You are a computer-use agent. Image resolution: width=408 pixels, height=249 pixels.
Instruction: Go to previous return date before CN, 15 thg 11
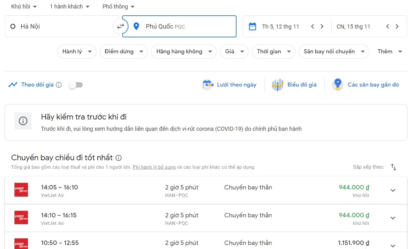click(x=388, y=26)
